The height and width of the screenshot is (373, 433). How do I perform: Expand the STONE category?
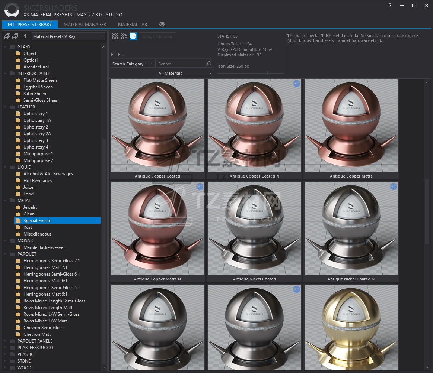point(5,361)
